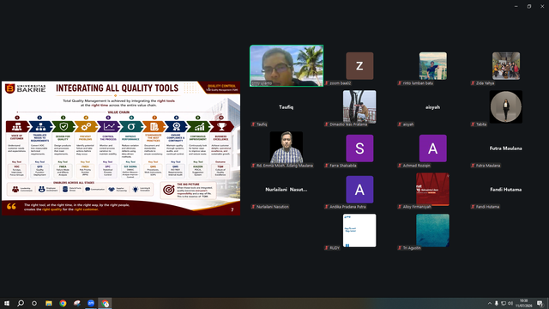This screenshot has width=549, height=309.
Task: Select Andika Pradana Putra's A avatar
Action: (359, 189)
